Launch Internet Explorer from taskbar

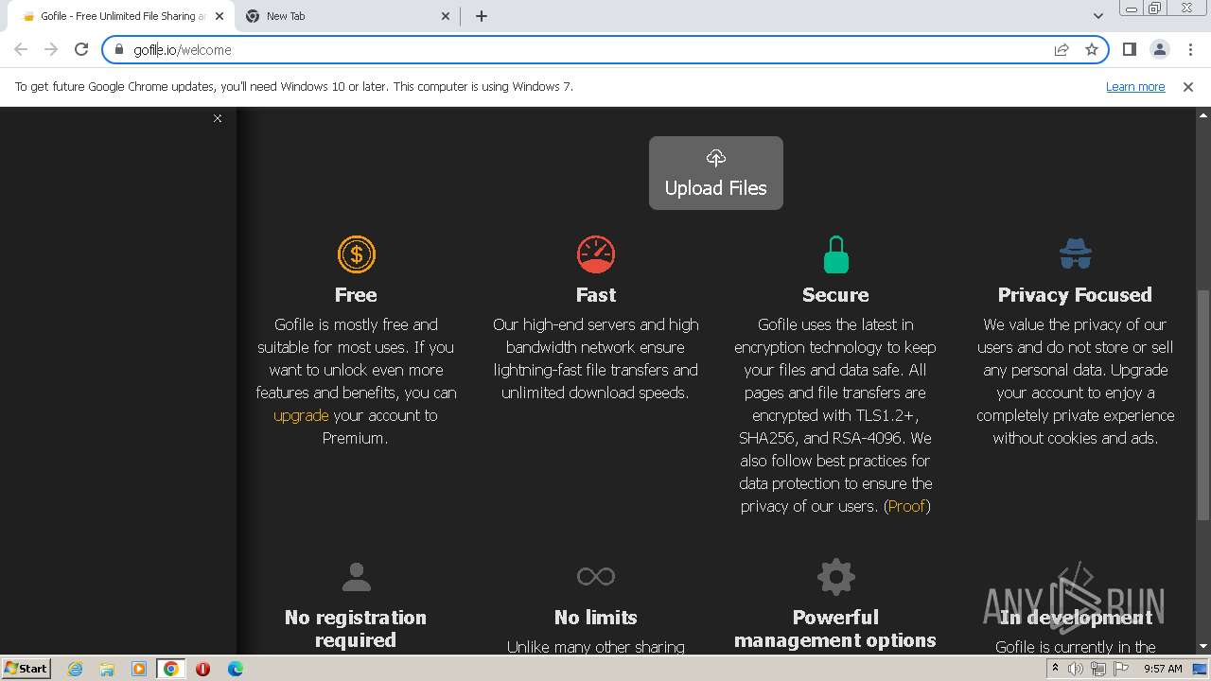point(75,669)
